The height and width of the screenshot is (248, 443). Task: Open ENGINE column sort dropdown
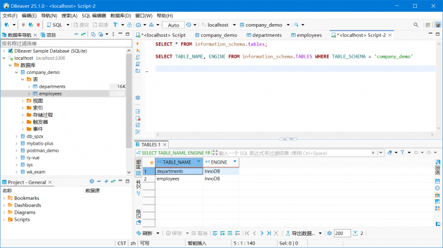(x=235, y=162)
